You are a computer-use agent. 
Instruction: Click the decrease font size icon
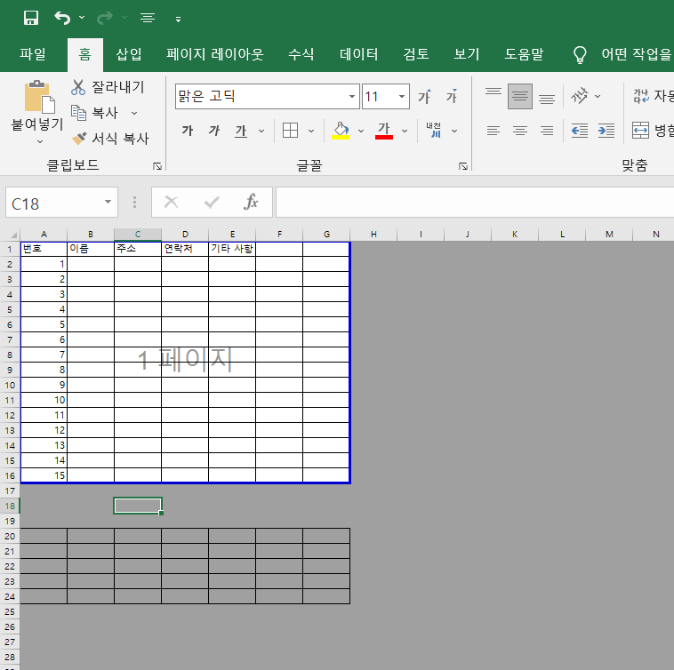(452, 97)
